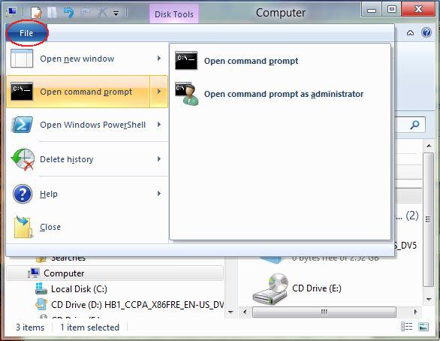Click Close in the File menu
440x341 pixels.
87,227
